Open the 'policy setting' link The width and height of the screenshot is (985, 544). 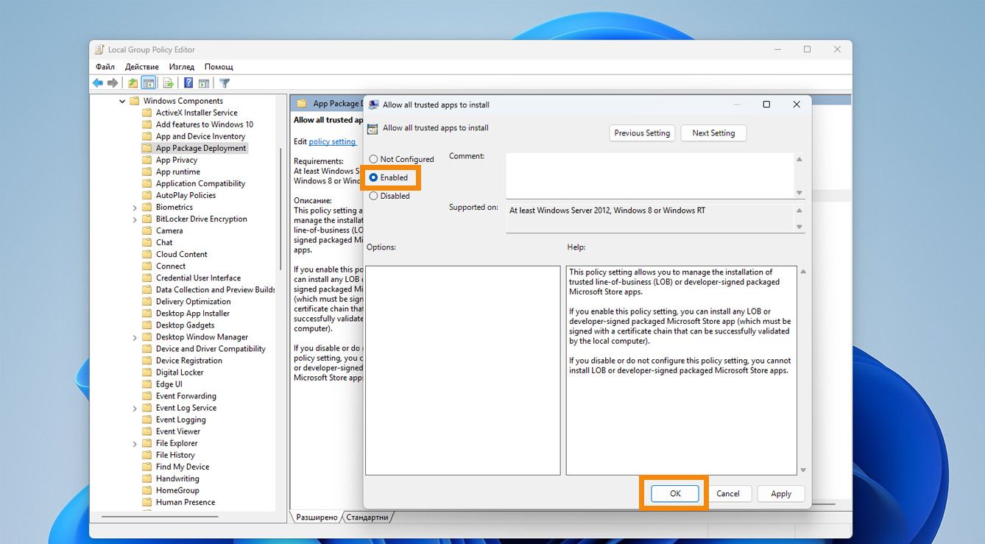point(332,141)
